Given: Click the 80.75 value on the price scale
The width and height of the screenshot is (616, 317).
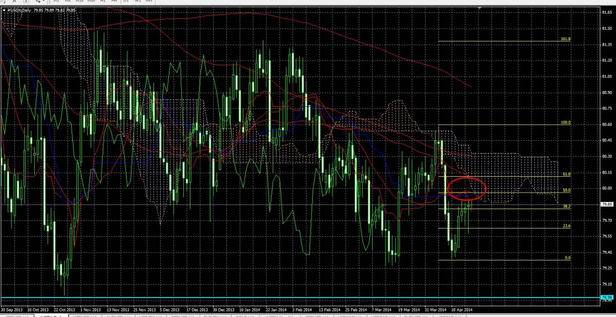Looking at the screenshot, I should pyautogui.click(x=606, y=108).
